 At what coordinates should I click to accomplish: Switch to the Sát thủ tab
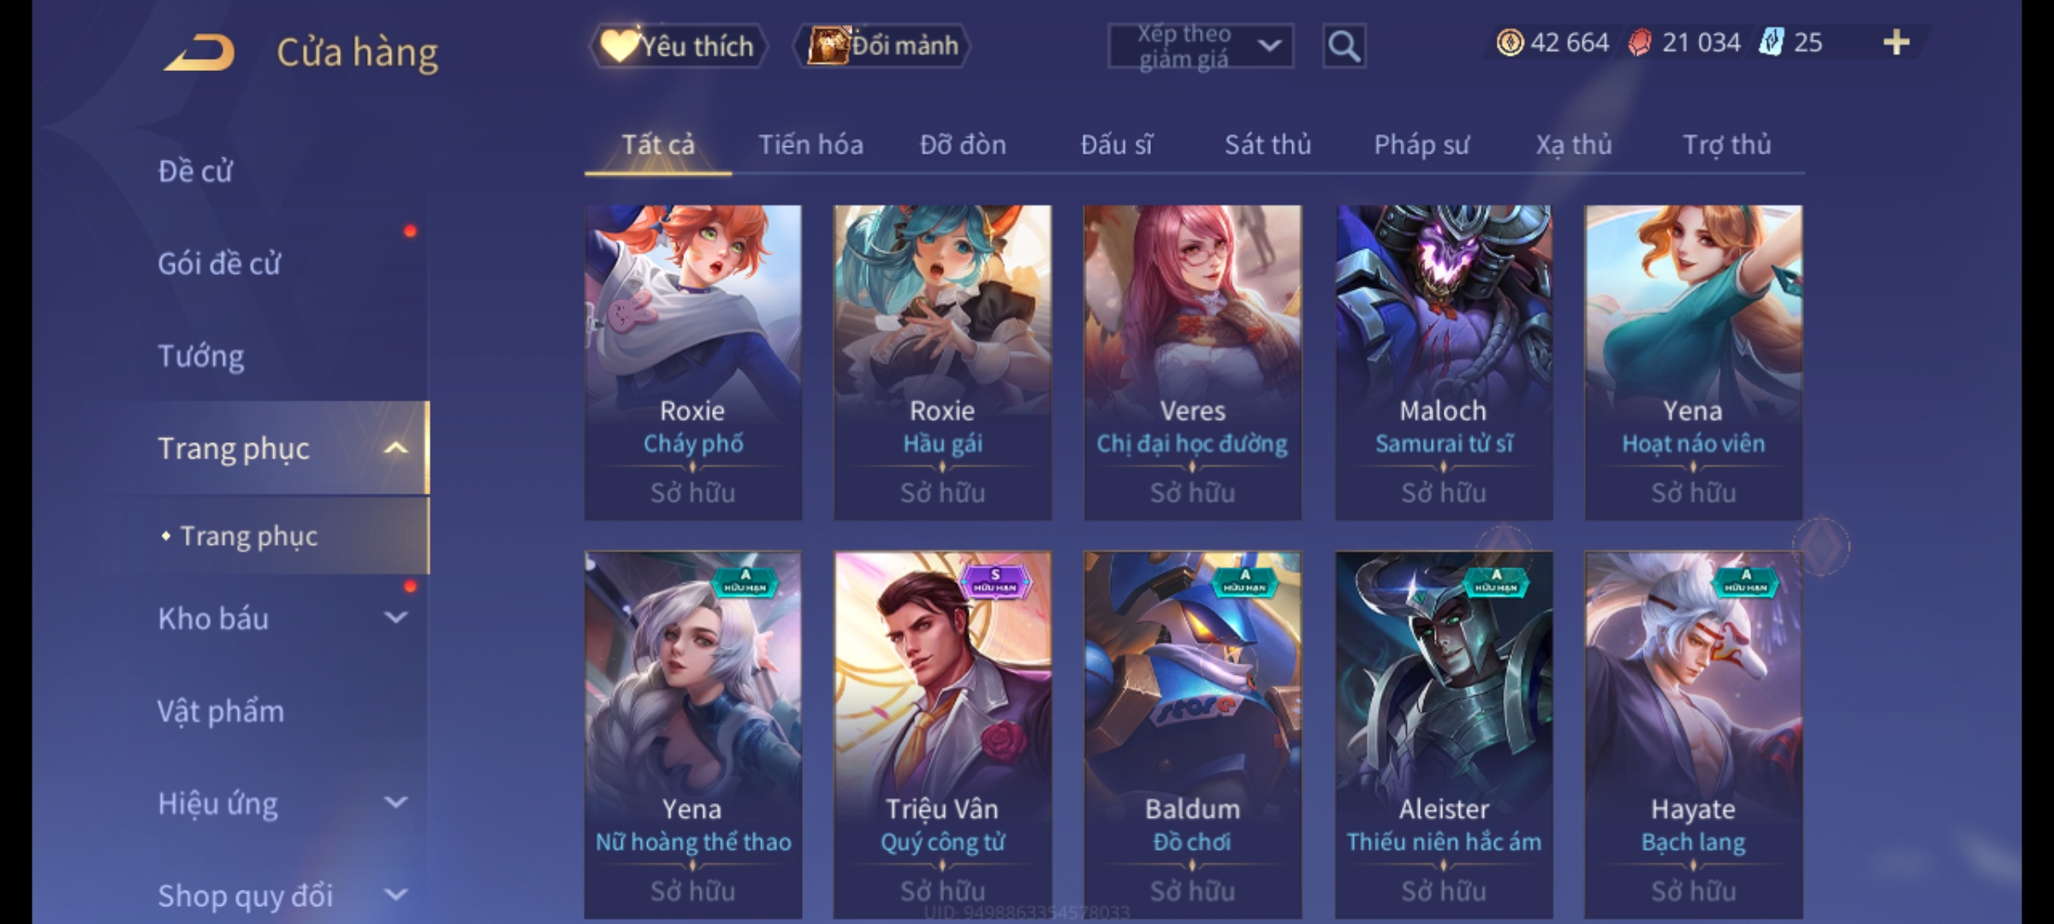1267,145
